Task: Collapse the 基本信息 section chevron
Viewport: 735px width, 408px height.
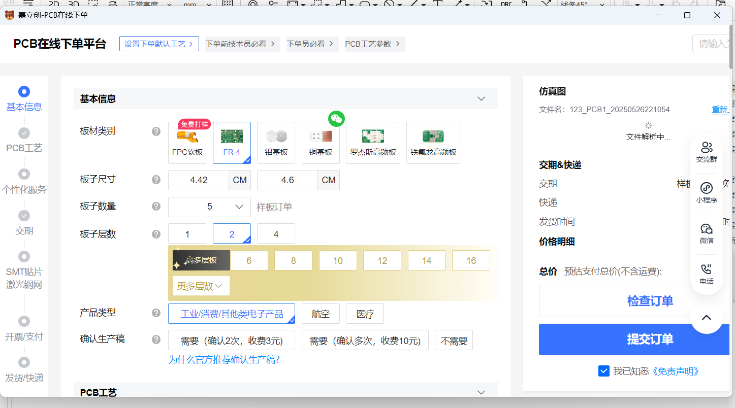Action: click(482, 98)
